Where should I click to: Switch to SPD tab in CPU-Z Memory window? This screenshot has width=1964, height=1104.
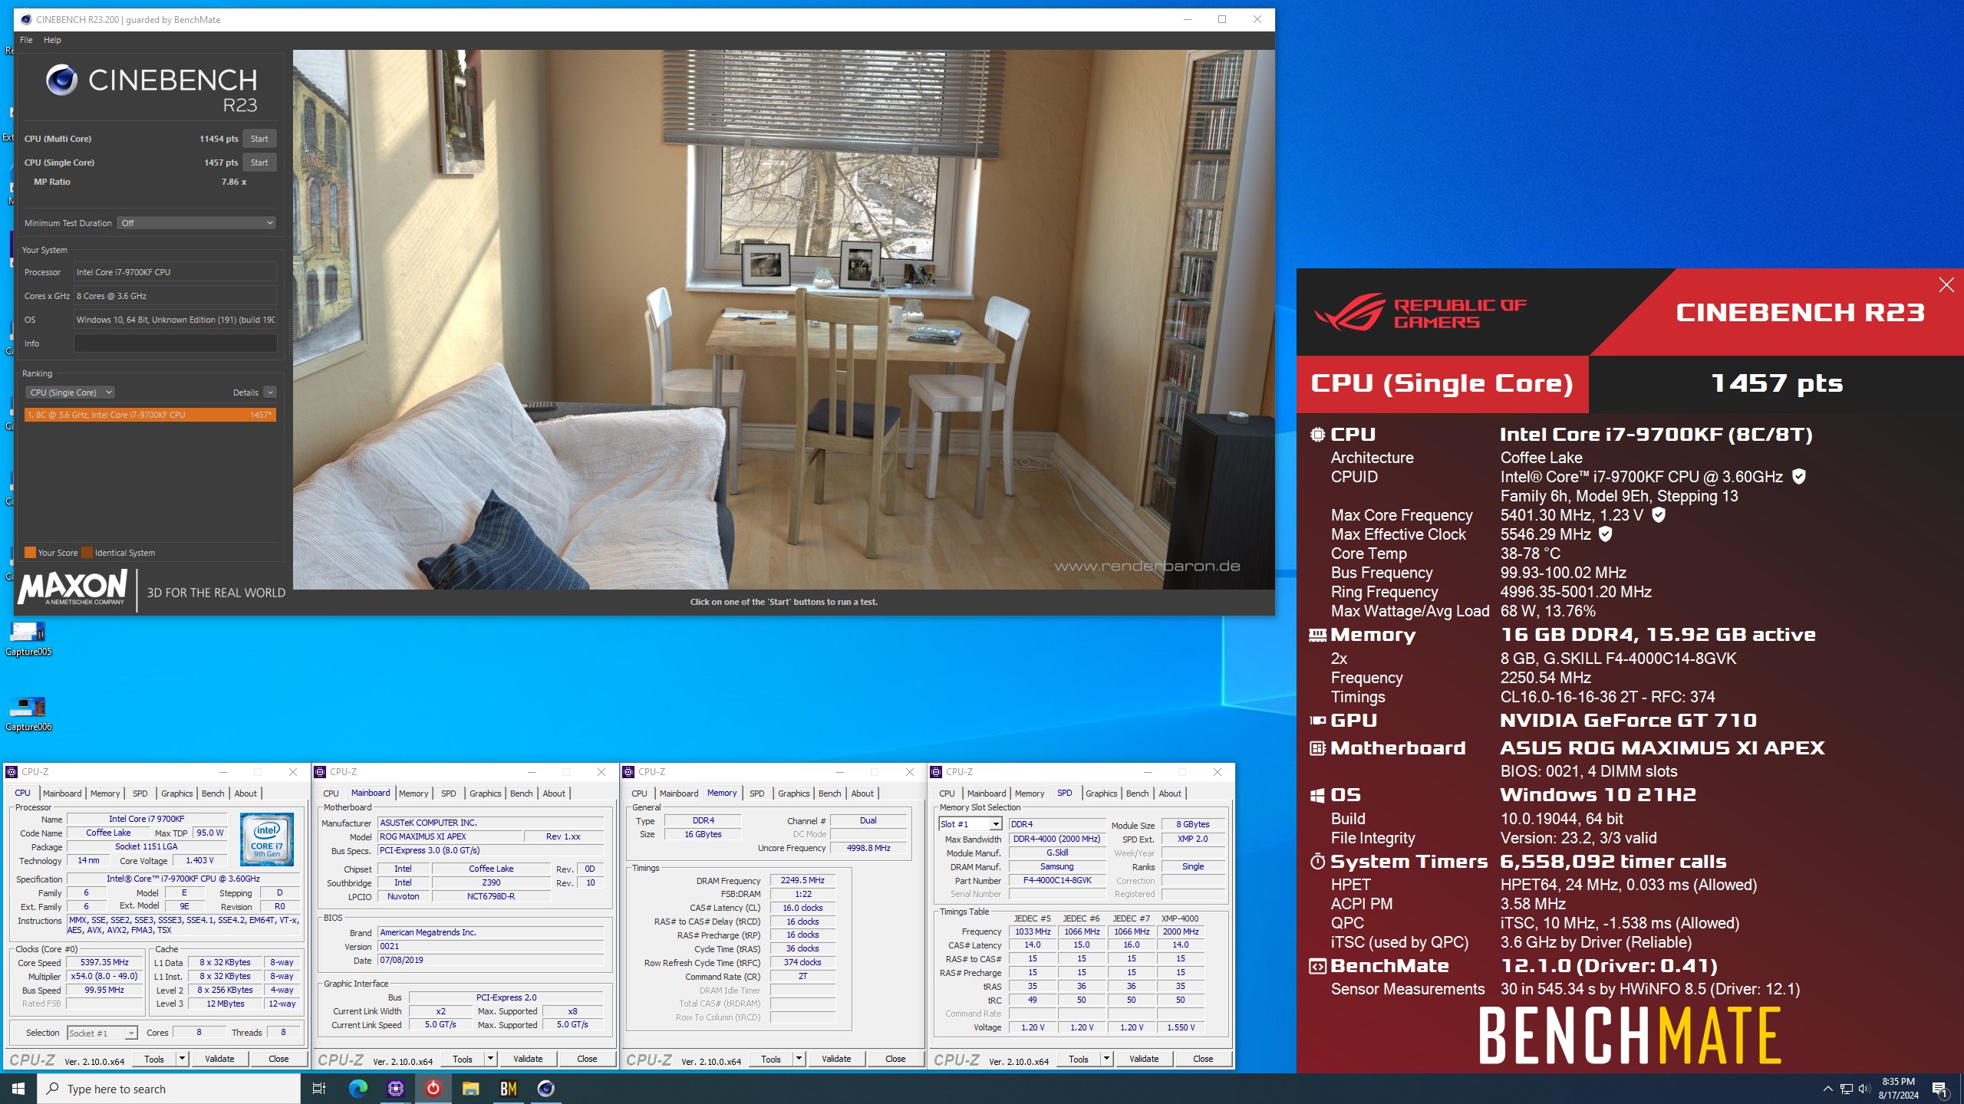[x=756, y=793]
